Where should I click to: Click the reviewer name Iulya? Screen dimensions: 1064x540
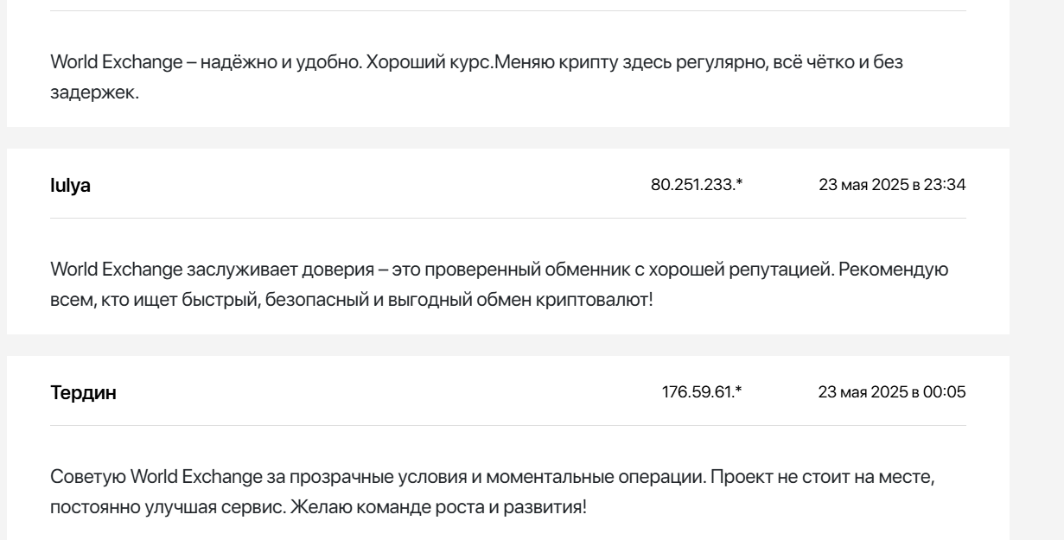pyautogui.click(x=69, y=187)
